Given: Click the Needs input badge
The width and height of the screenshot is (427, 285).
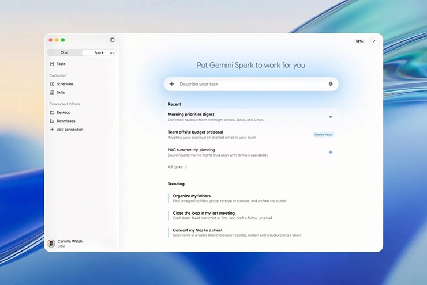Looking at the screenshot, I should tap(324, 135).
